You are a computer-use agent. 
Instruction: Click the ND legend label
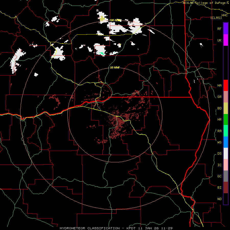click(x=219, y=199)
